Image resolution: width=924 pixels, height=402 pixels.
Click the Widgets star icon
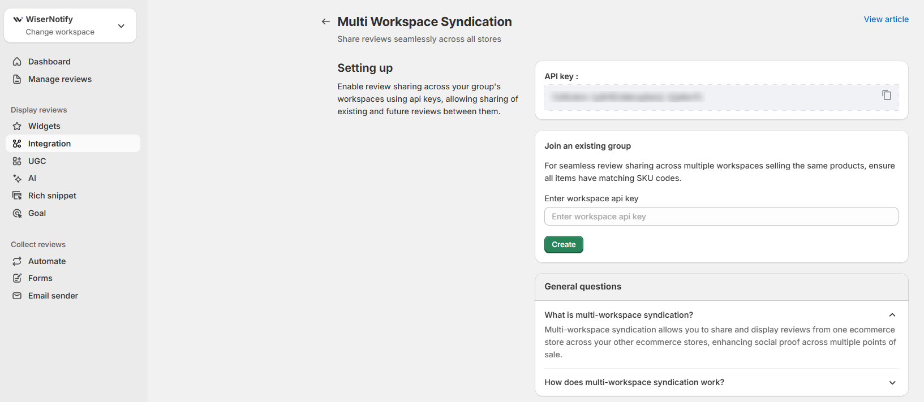tap(17, 126)
